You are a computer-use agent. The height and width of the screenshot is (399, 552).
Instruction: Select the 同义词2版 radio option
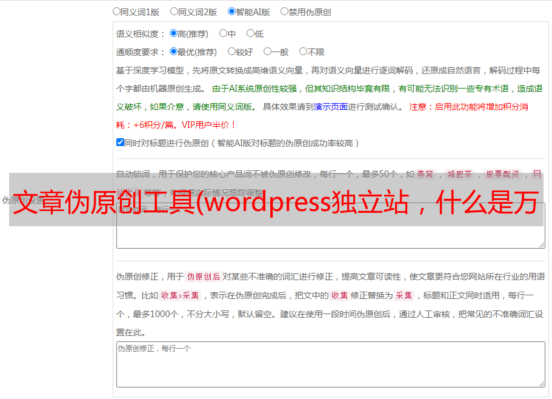click(x=175, y=12)
